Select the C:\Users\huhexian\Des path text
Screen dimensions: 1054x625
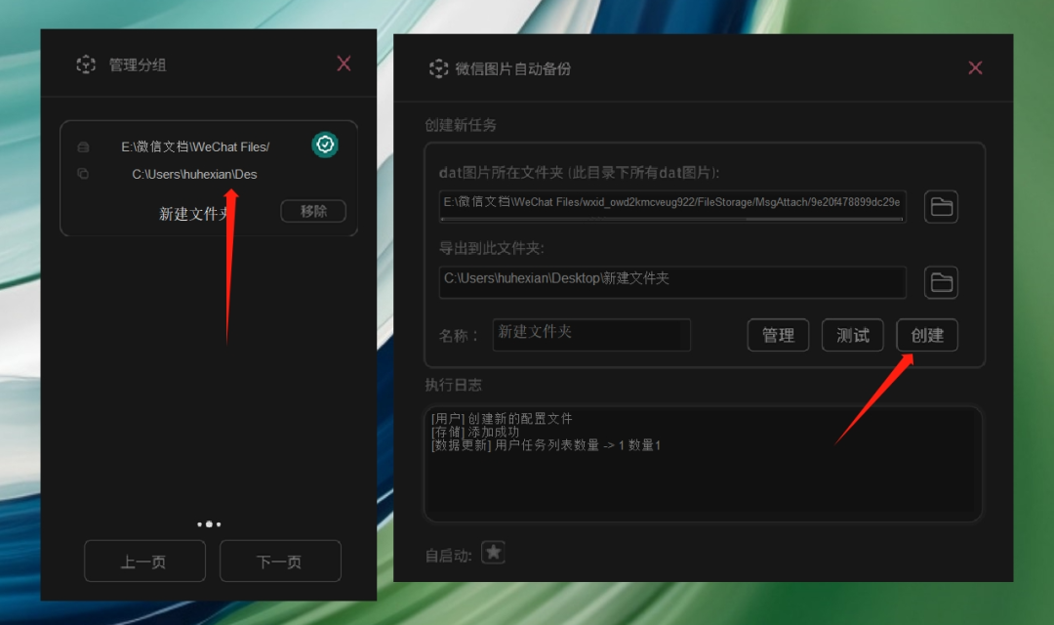click(194, 174)
